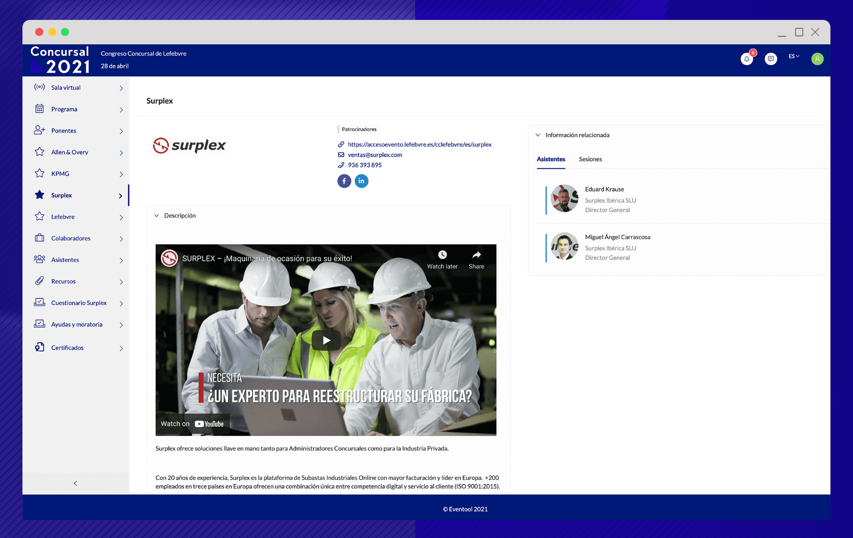Screen dimensions: 853x538
Task: Click the '© Eventool 2021' footer text
Action: pos(465,509)
